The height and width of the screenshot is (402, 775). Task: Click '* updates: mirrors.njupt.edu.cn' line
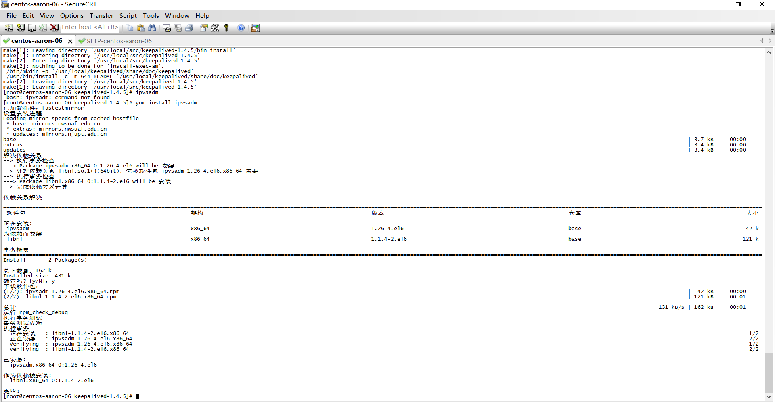[57, 134]
